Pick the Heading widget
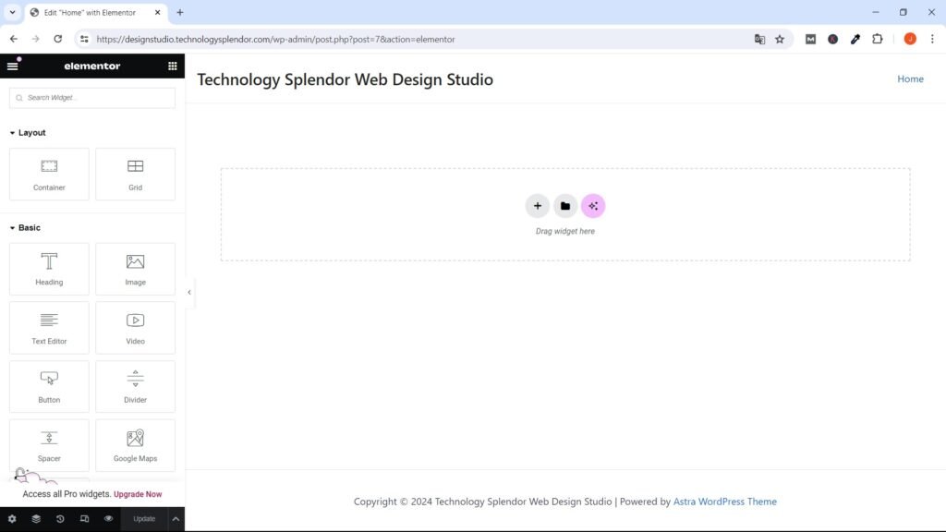 (49, 269)
